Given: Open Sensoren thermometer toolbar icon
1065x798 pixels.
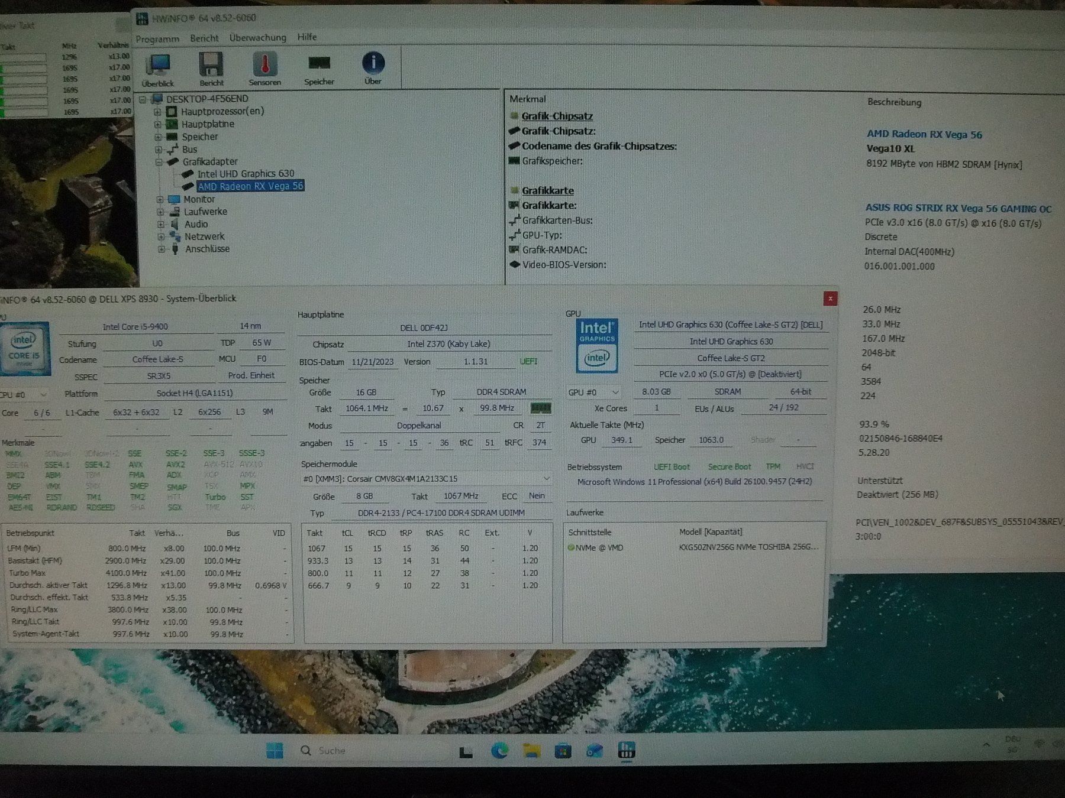Looking at the screenshot, I should (264, 69).
